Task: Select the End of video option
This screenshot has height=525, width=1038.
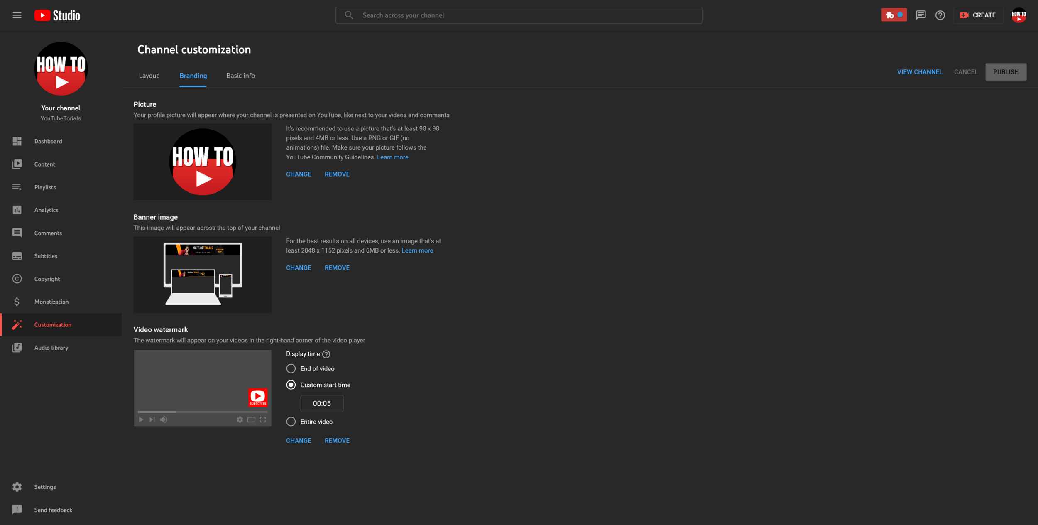Action: (x=291, y=369)
